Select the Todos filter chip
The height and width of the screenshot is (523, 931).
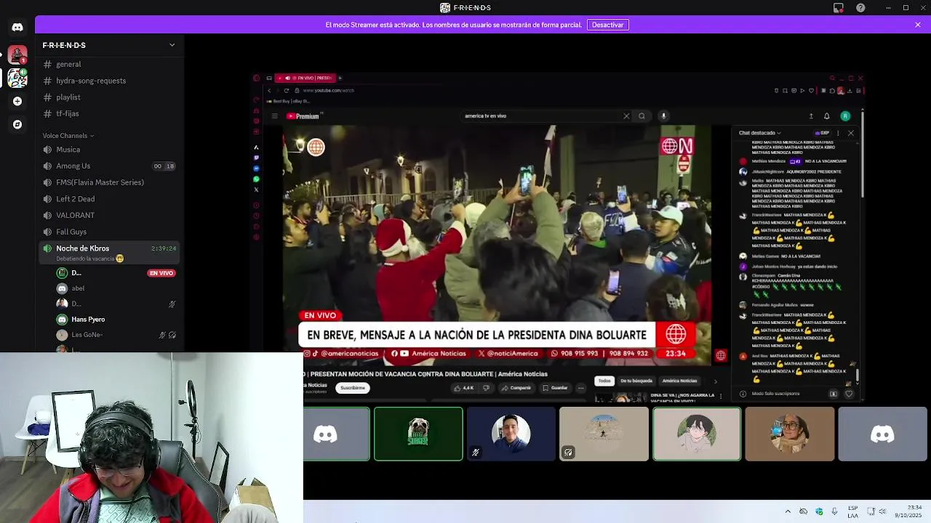tap(604, 381)
